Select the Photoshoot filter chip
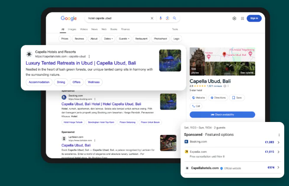Viewport: 289px width, 186px height. click(160, 38)
